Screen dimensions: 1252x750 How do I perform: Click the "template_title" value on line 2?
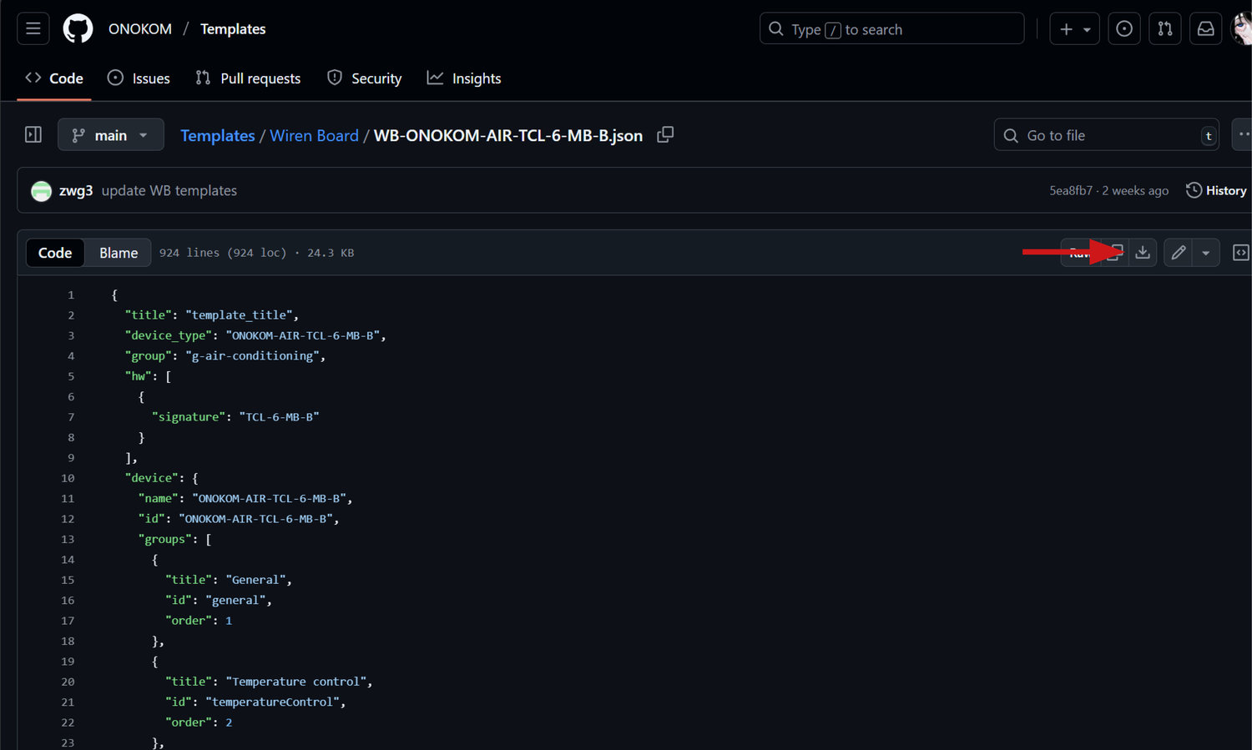(239, 315)
